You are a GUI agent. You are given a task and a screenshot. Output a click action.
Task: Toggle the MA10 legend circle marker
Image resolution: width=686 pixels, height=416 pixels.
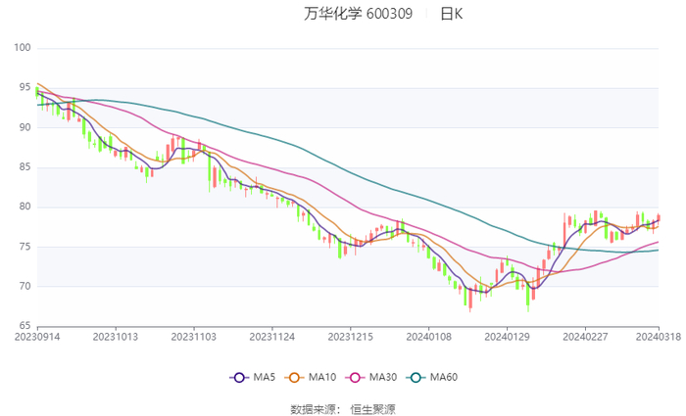[x=295, y=377]
